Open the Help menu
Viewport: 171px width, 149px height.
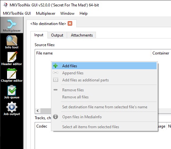tap(83, 13)
